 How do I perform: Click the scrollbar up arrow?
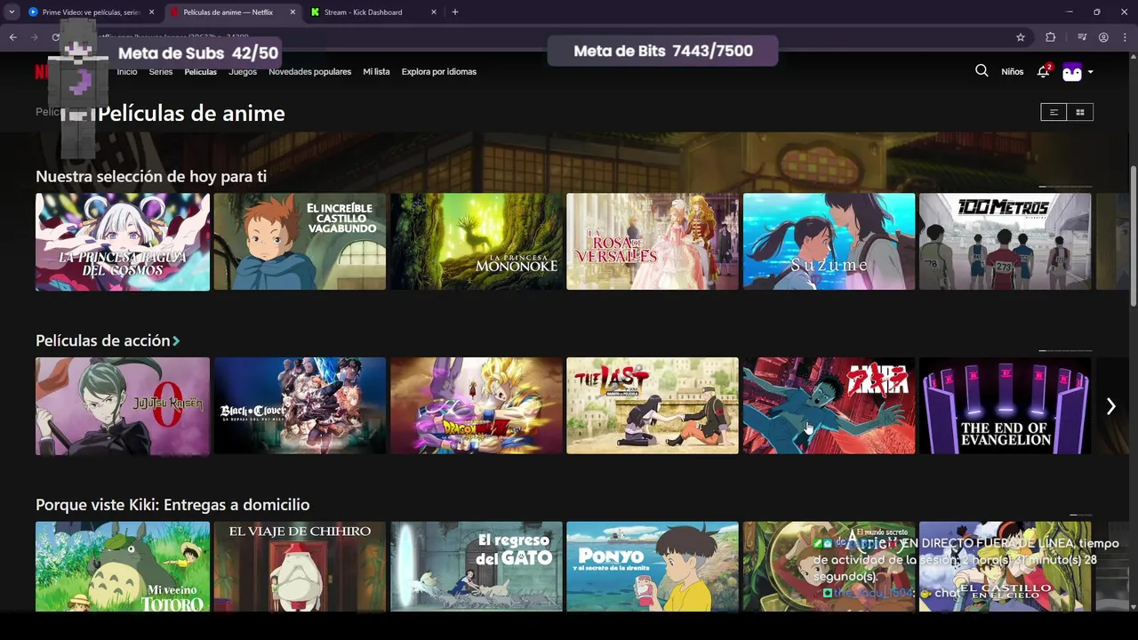click(1132, 58)
